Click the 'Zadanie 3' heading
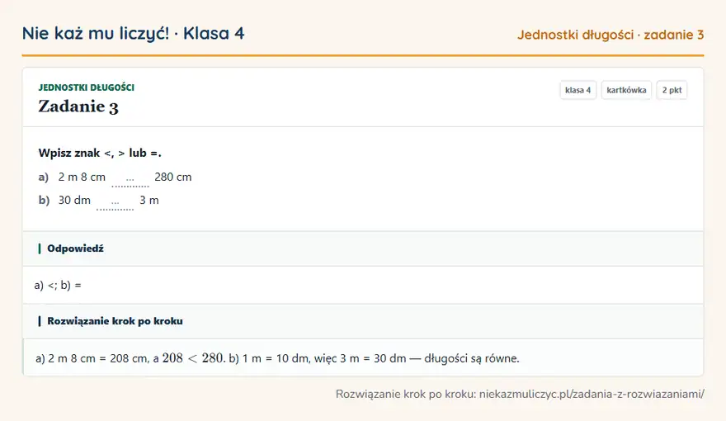The width and height of the screenshot is (726, 421). 78,106
